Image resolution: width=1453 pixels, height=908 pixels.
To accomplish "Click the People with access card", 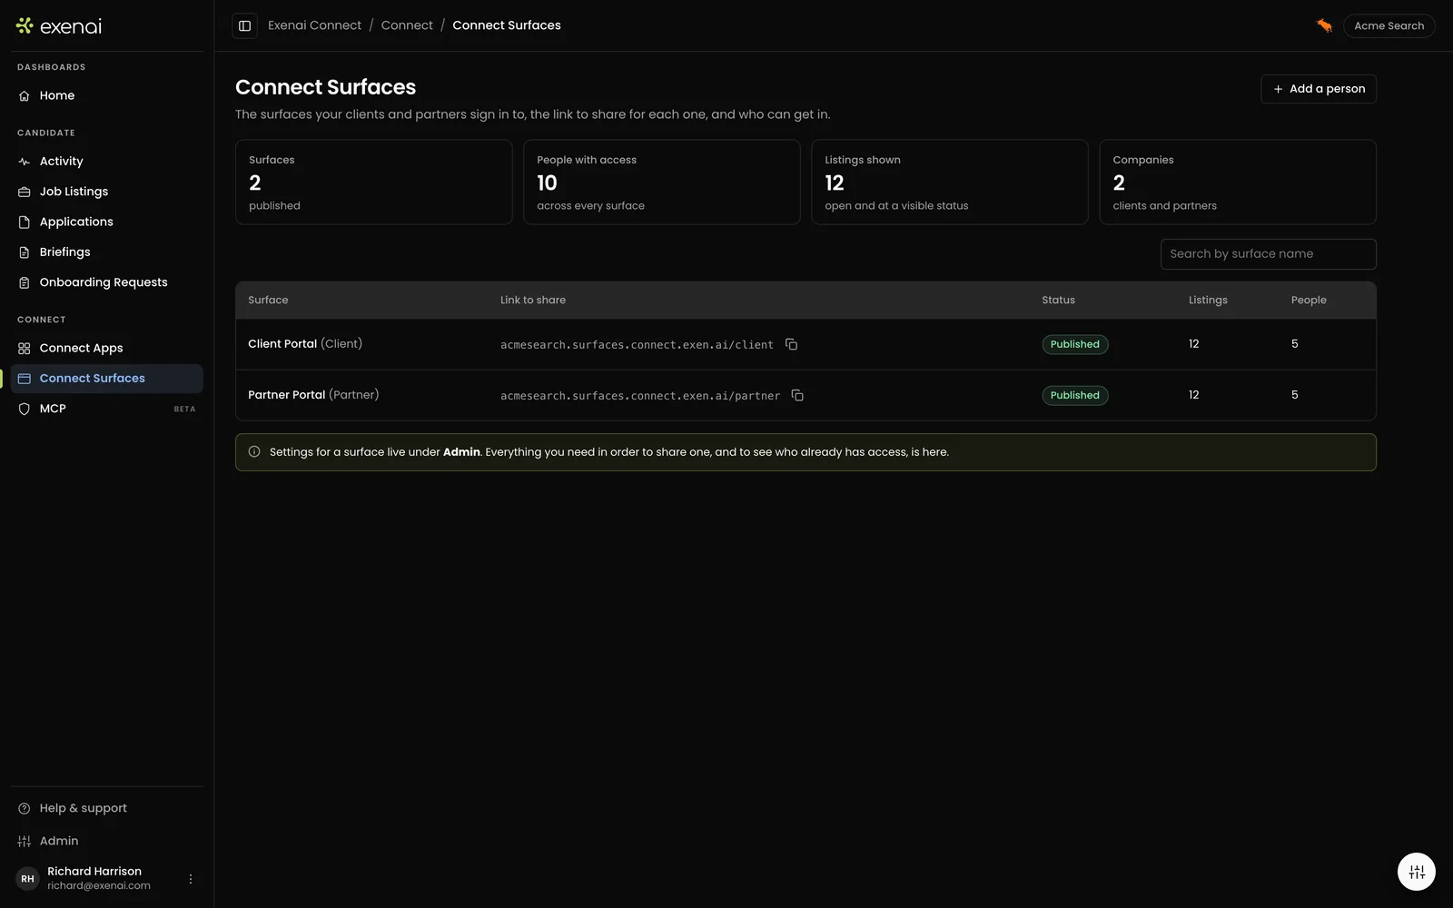I will click(662, 182).
